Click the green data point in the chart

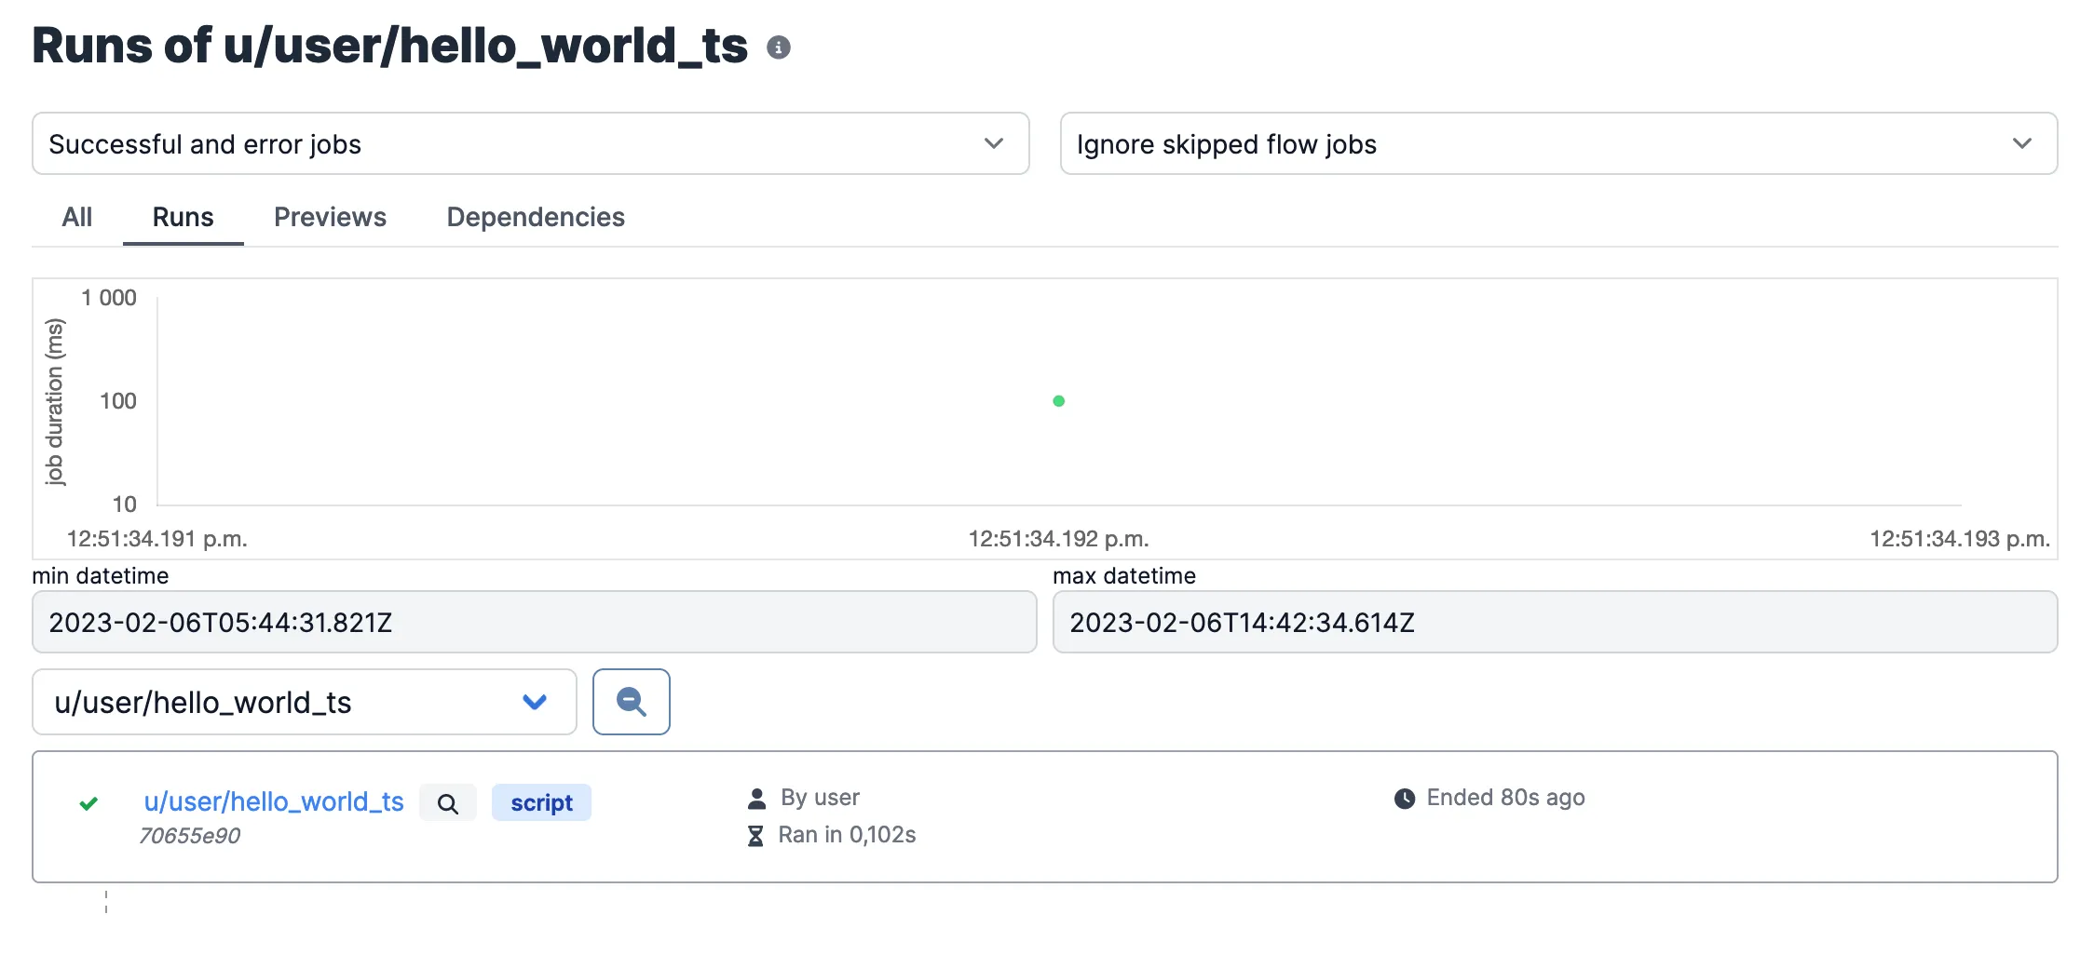(x=1058, y=401)
